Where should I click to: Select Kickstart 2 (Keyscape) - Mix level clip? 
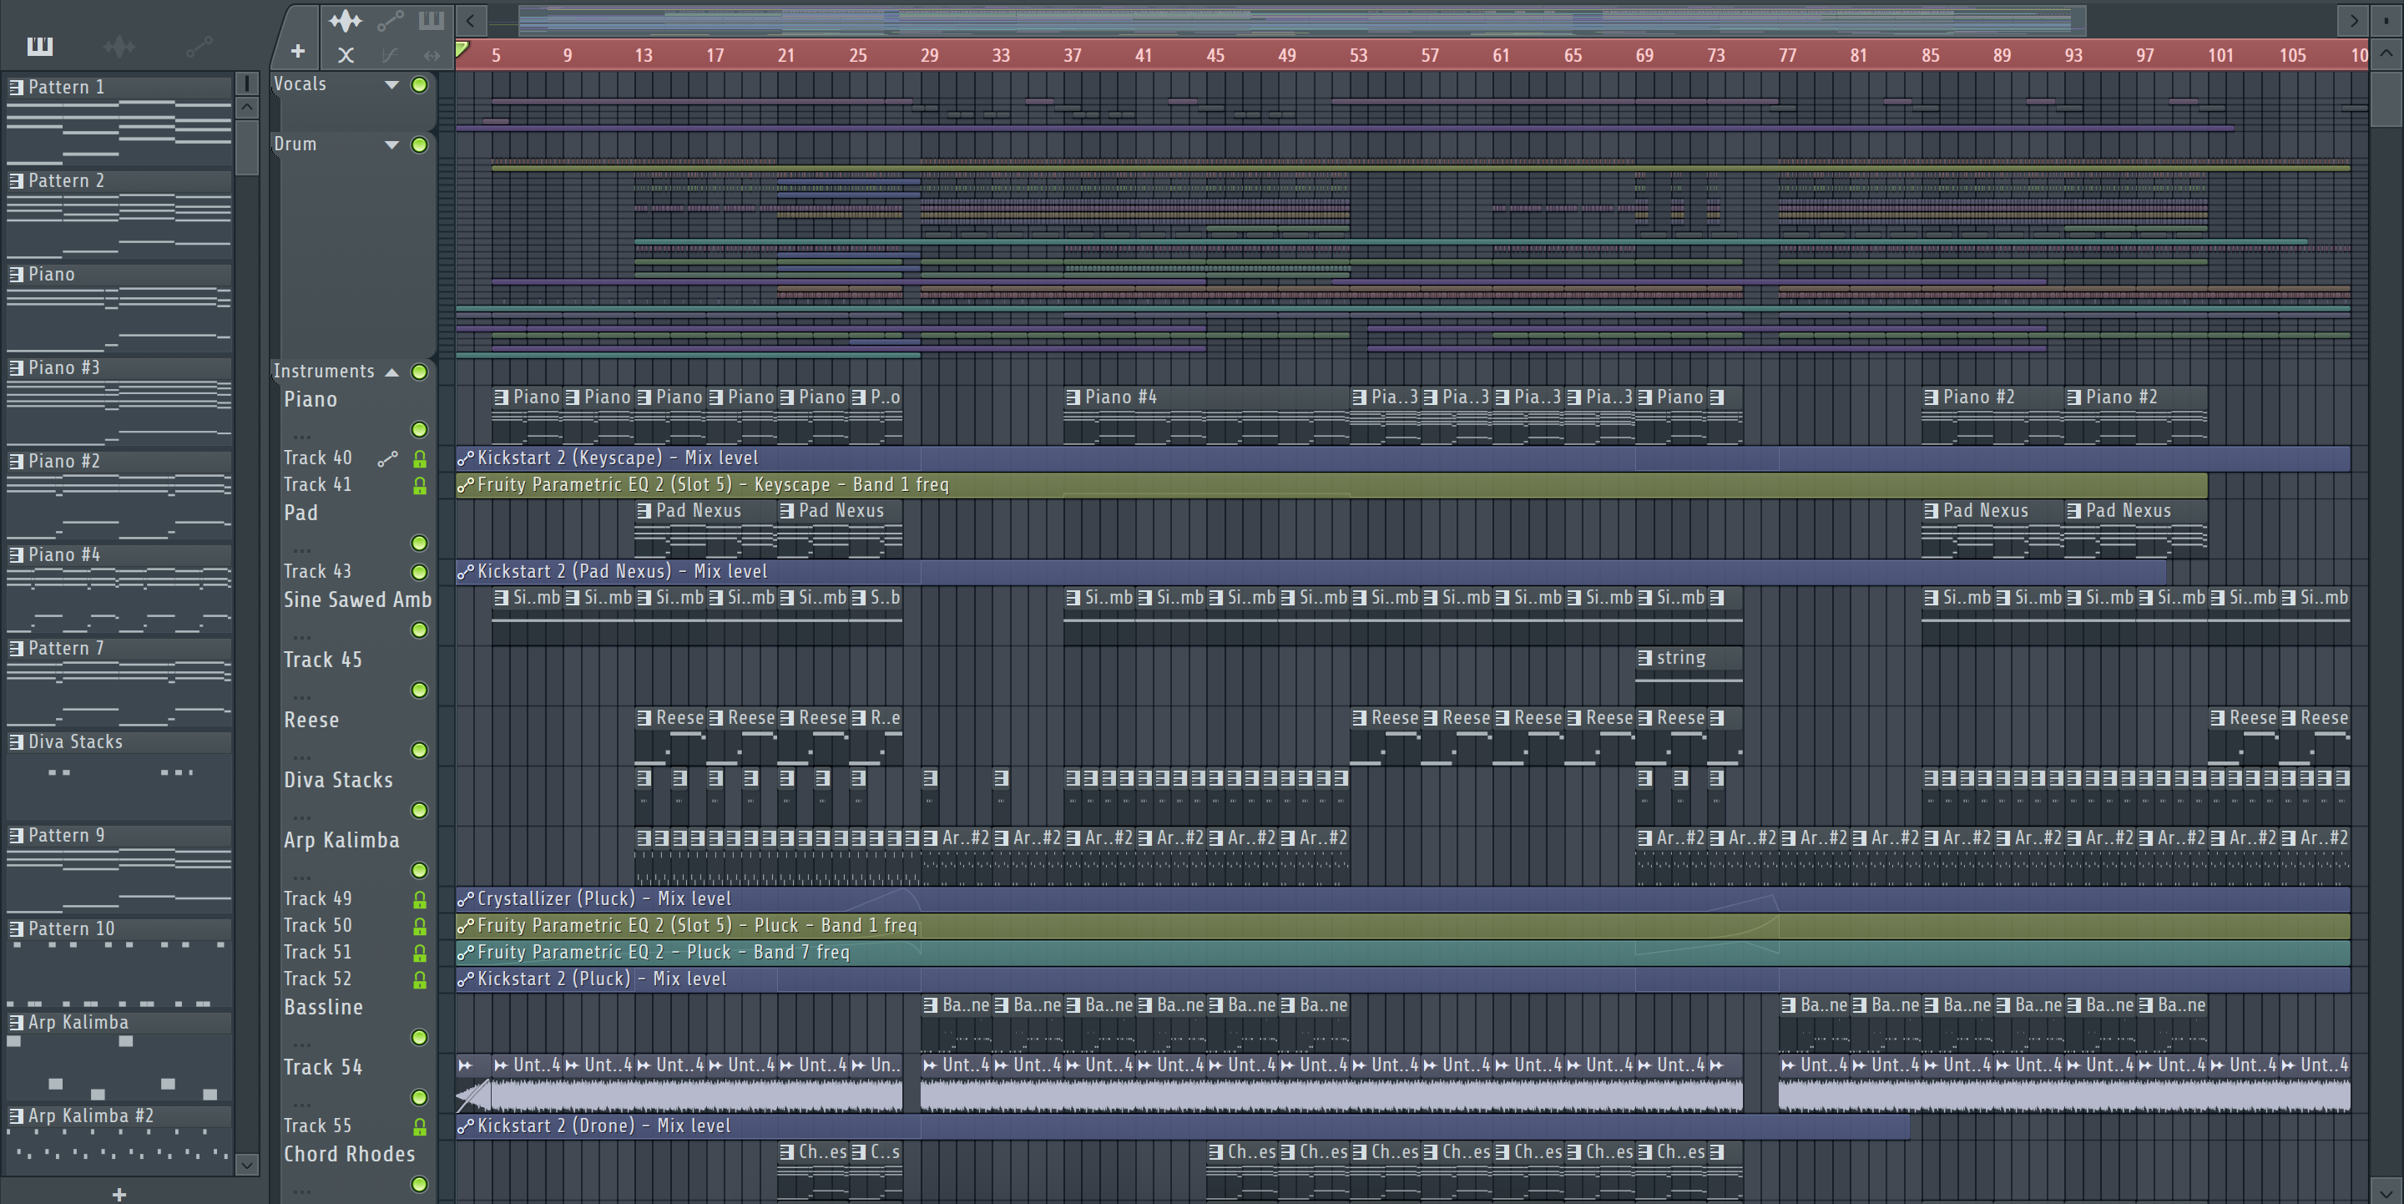coord(1401,458)
